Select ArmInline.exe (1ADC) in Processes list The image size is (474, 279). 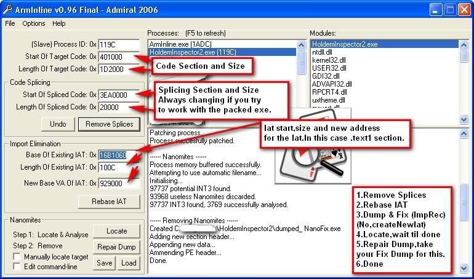(222, 44)
